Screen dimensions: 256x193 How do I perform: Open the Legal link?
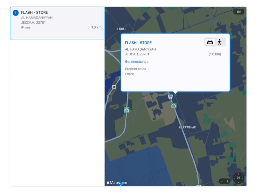(x=125, y=183)
